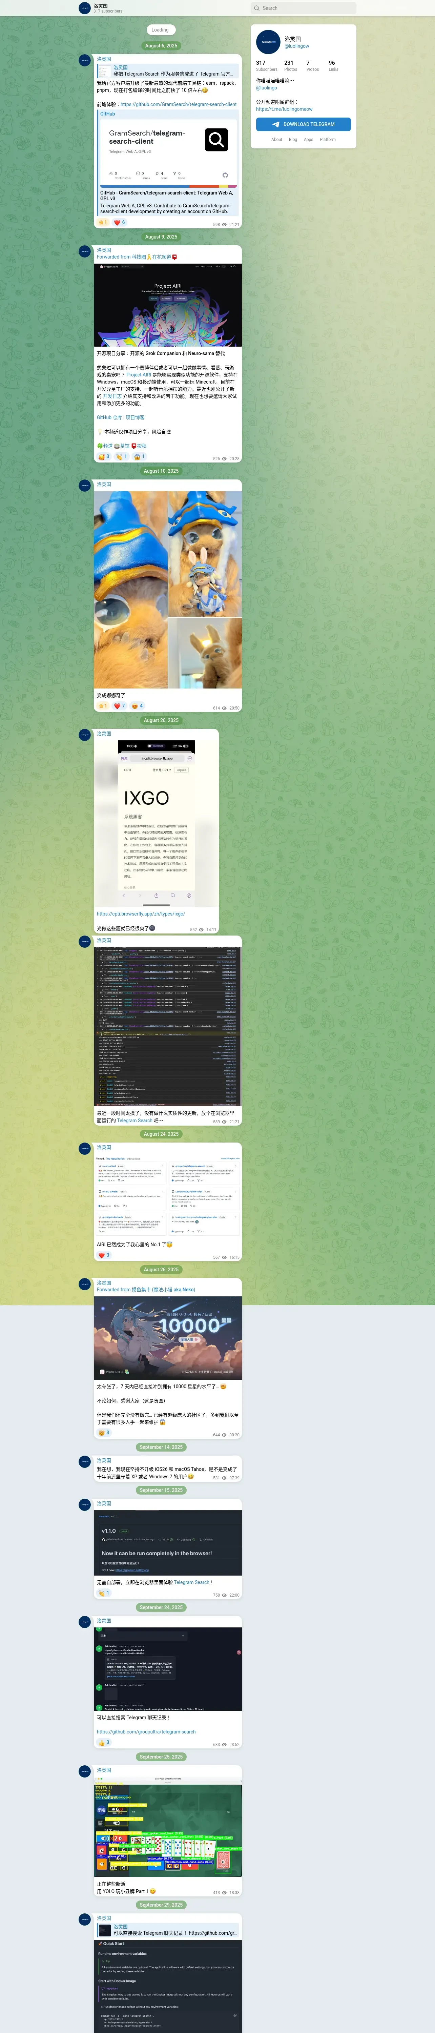Open the github.com/GramSearch/telegram-search-client link
Viewport: 435px width, 2033px height.
[x=179, y=104]
